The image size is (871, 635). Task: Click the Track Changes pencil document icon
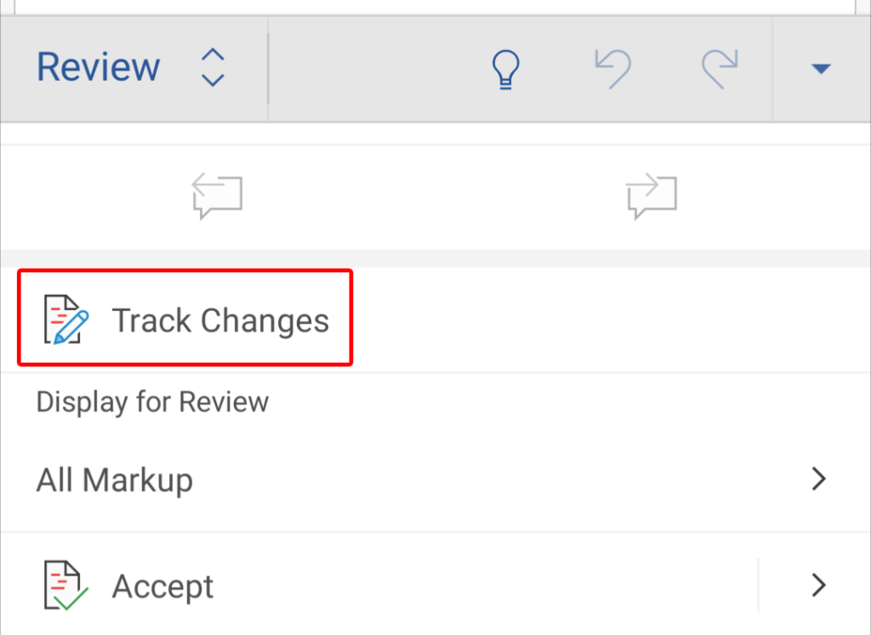65,320
